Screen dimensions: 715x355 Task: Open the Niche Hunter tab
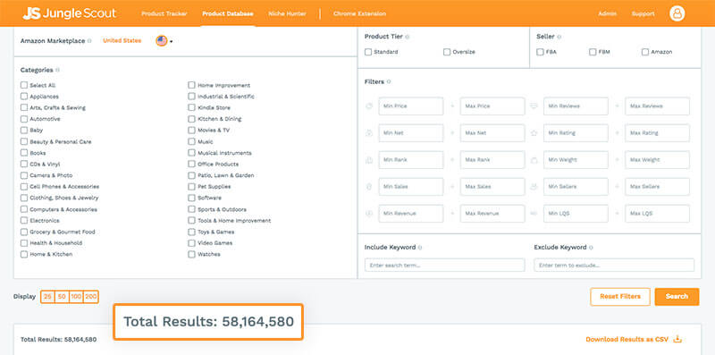[287, 13]
